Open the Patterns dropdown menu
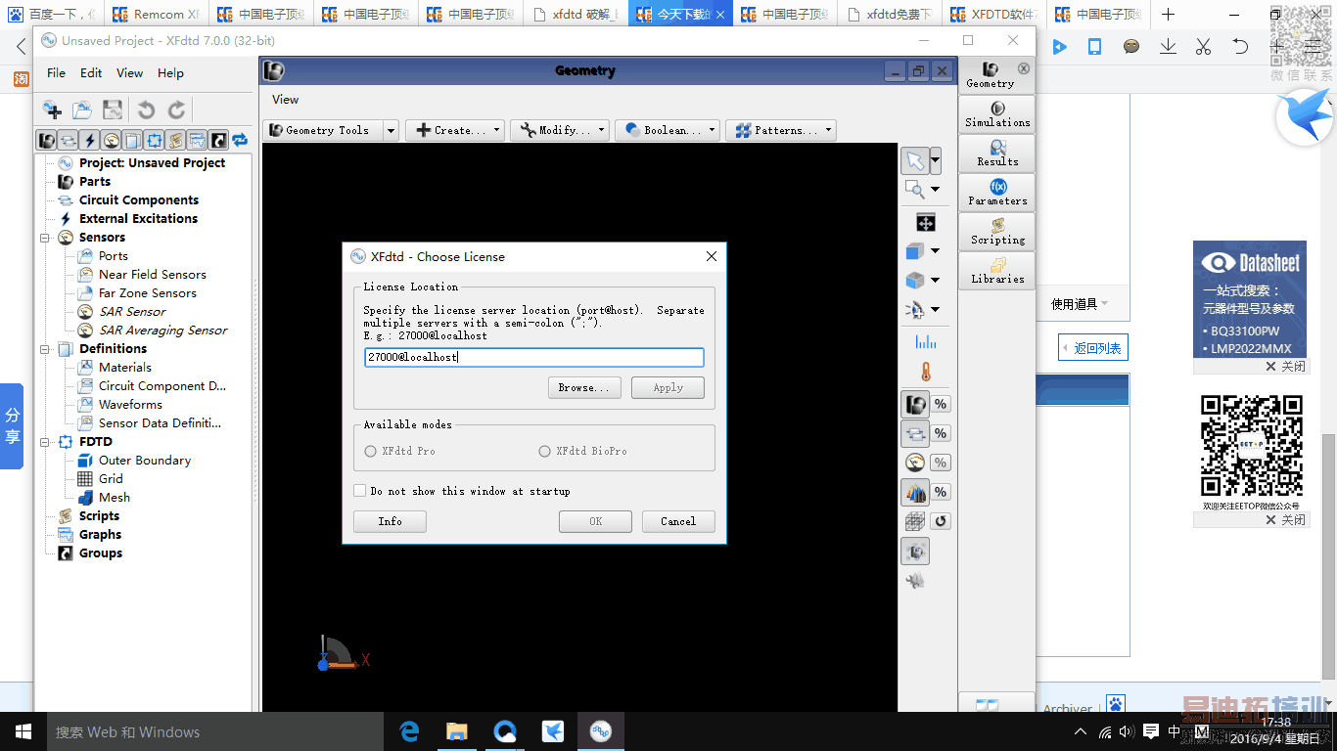1337x751 pixels. click(781, 130)
